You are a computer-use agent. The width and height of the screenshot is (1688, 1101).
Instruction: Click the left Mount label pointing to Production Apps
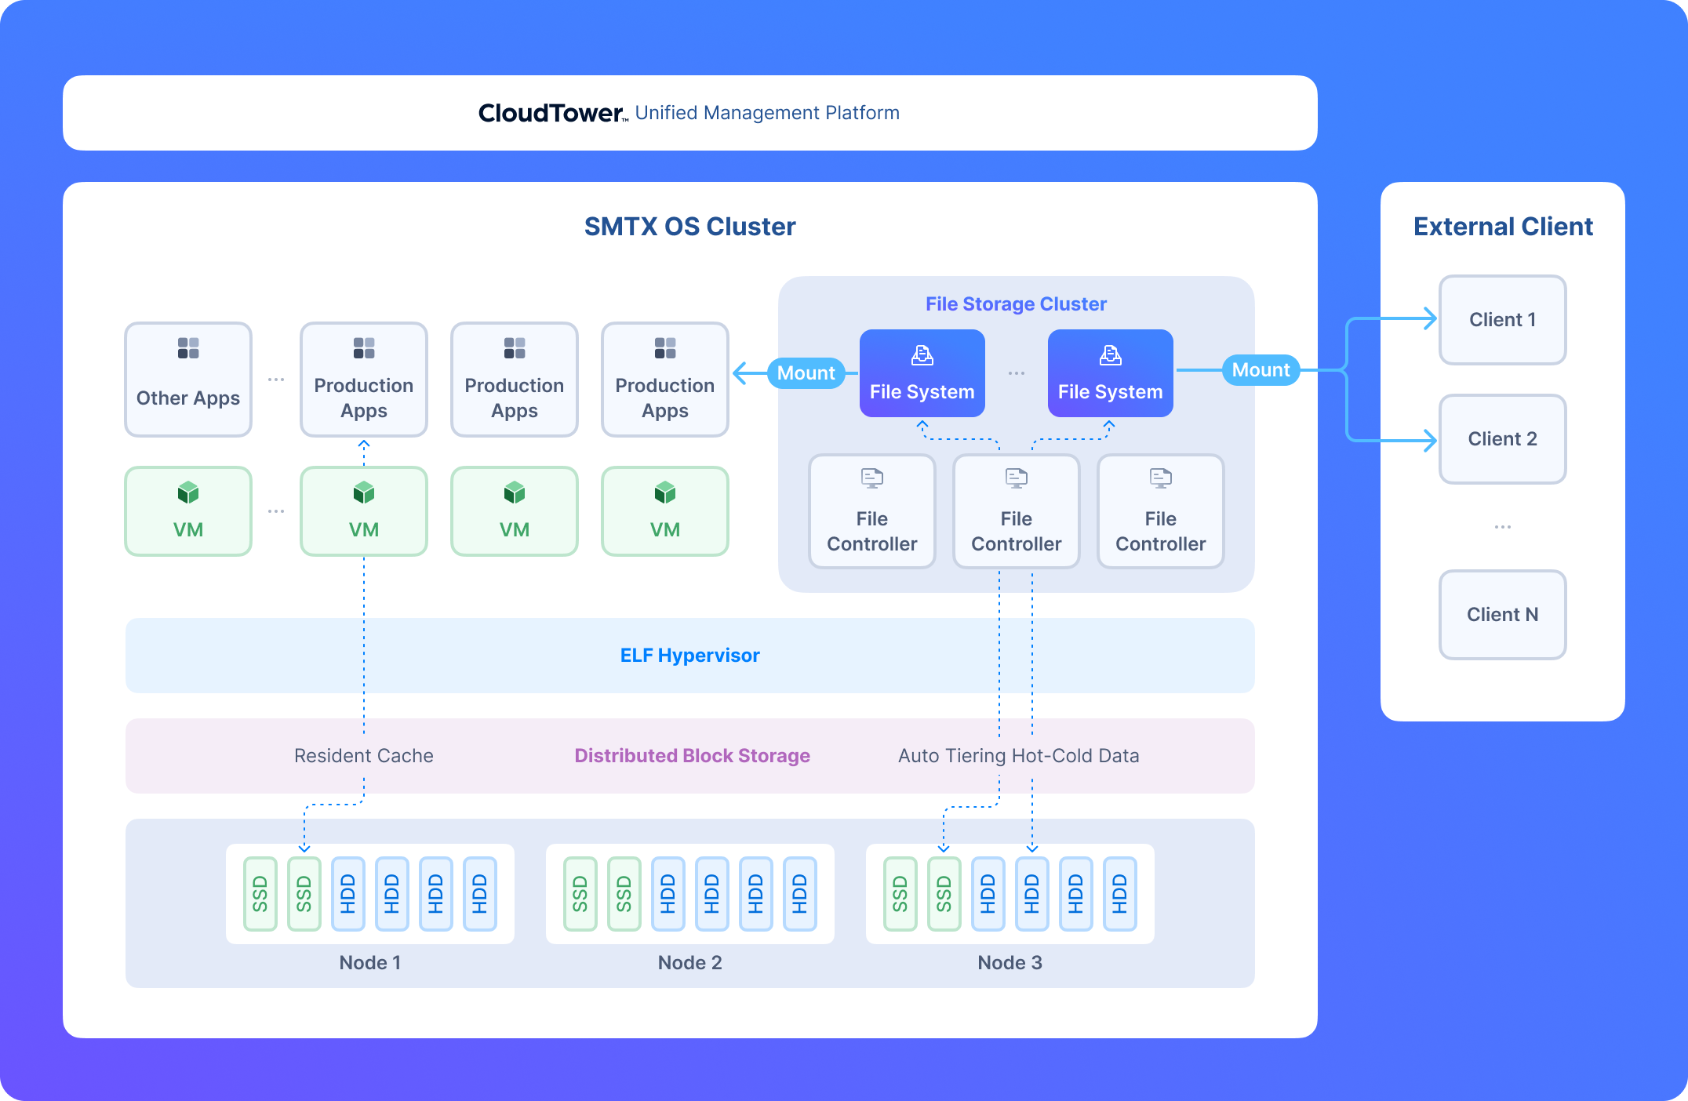pos(806,373)
